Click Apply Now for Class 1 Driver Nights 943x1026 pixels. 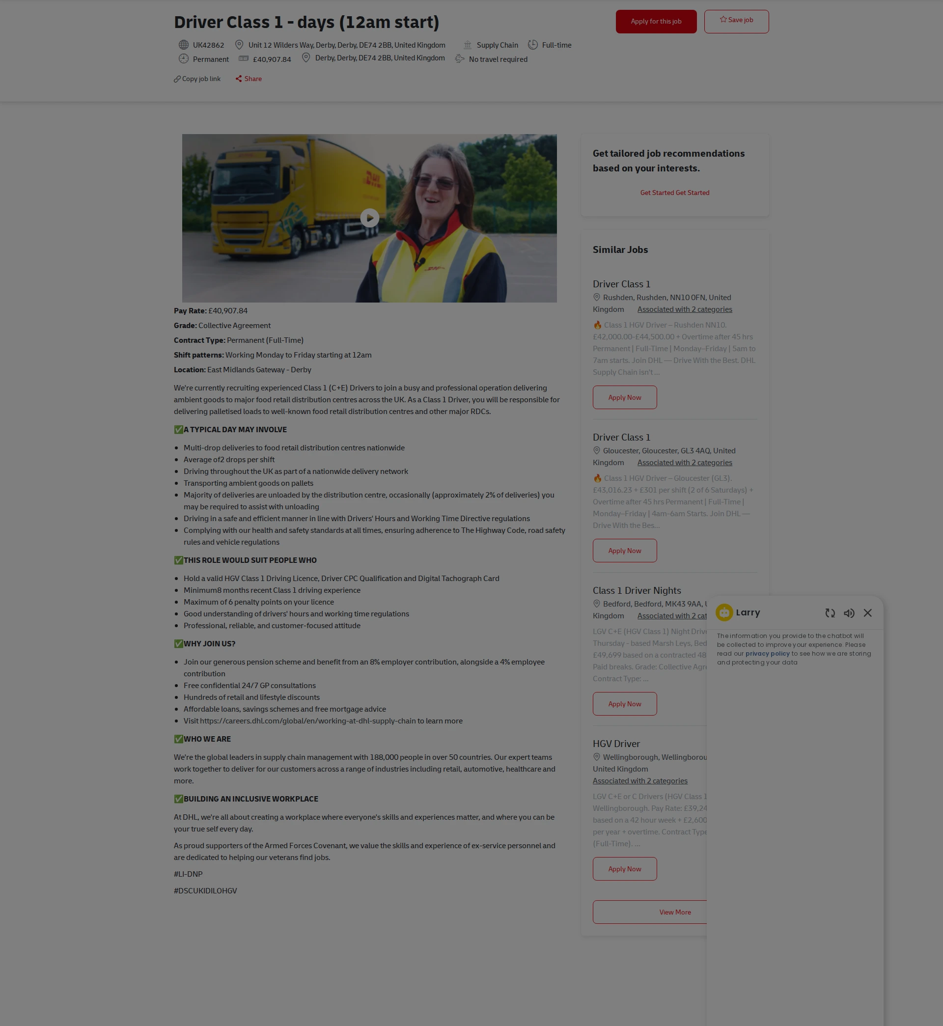625,704
